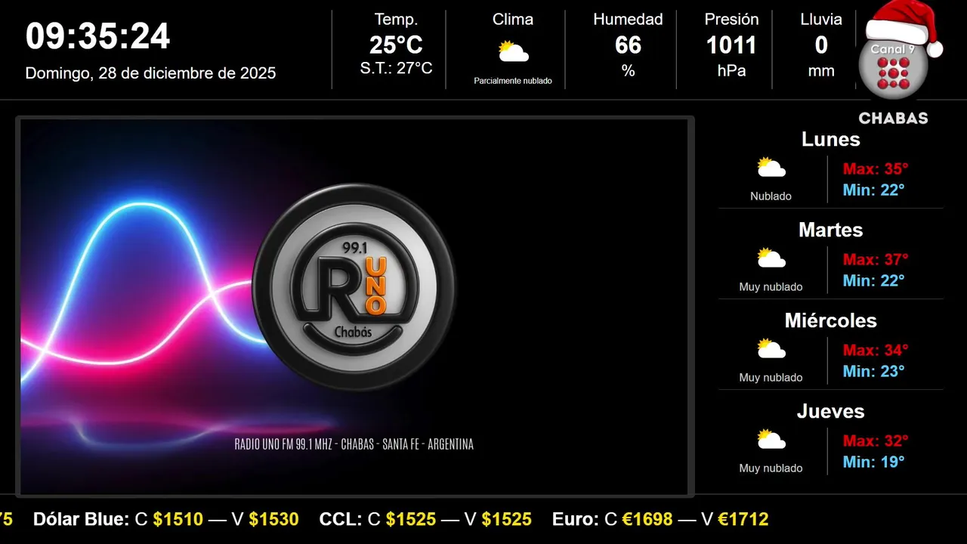The image size is (967, 544).
Task: Click Muy nublado caption under Jueves
Action: click(x=771, y=468)
